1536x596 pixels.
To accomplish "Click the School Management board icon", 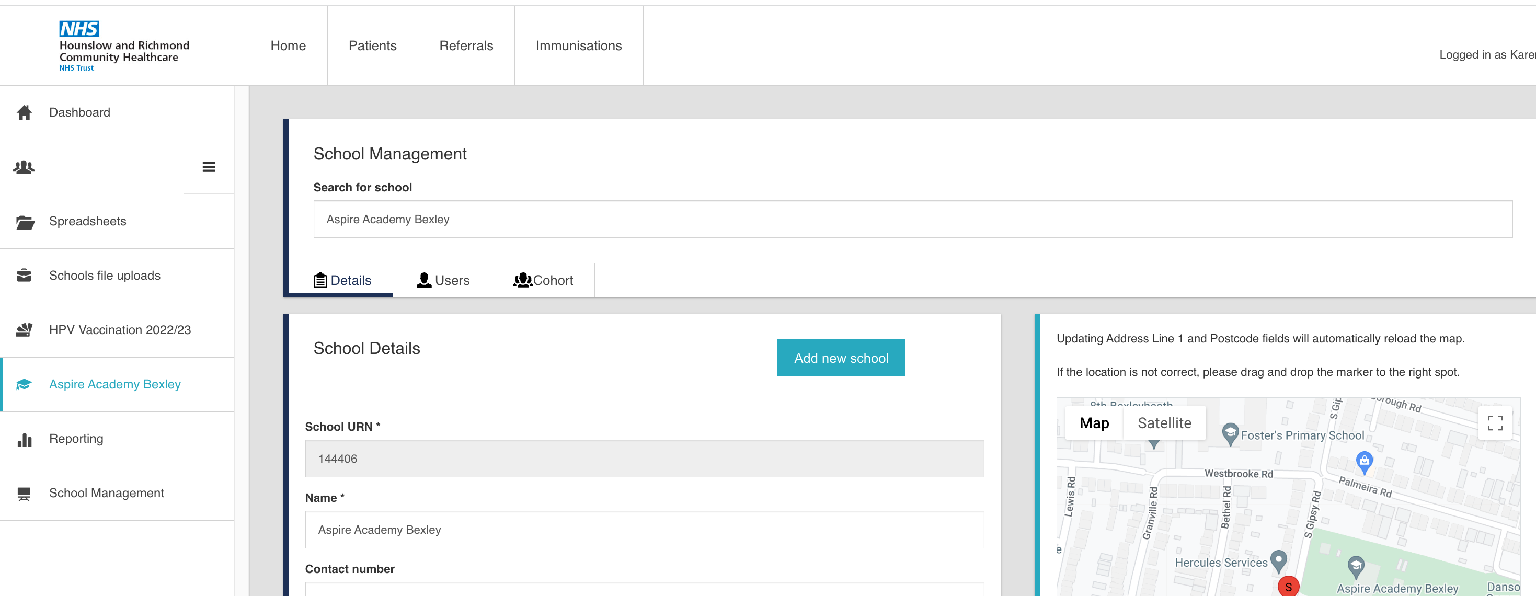I will [24, 494].
